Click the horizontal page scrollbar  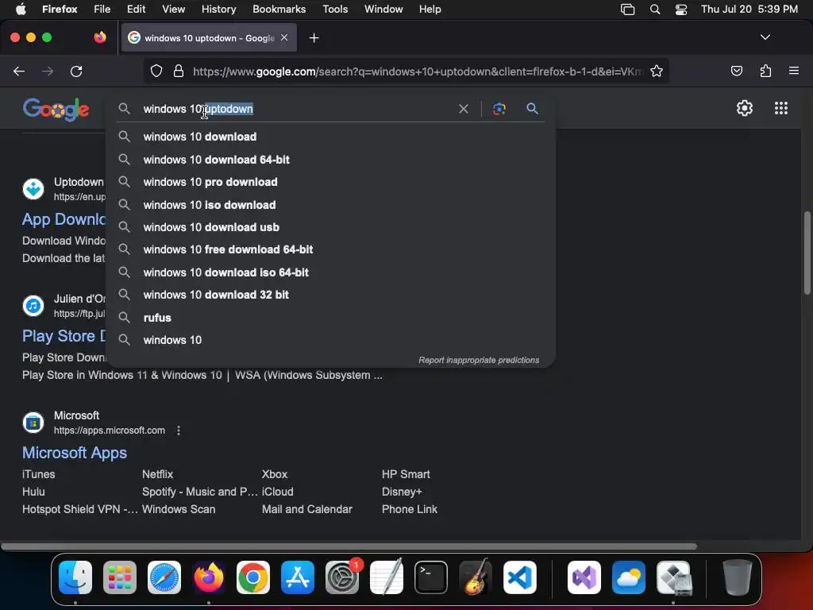click(x=349, y=546)
